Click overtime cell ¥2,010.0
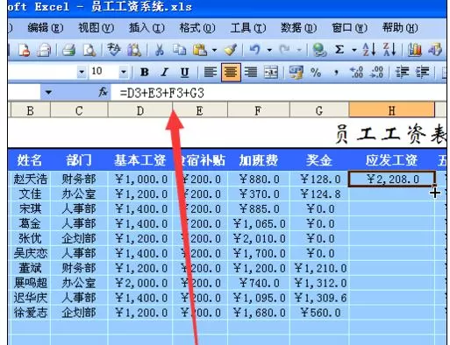Image resolution: width=450 pixels, height=345 pixels. tap(259, 238)
